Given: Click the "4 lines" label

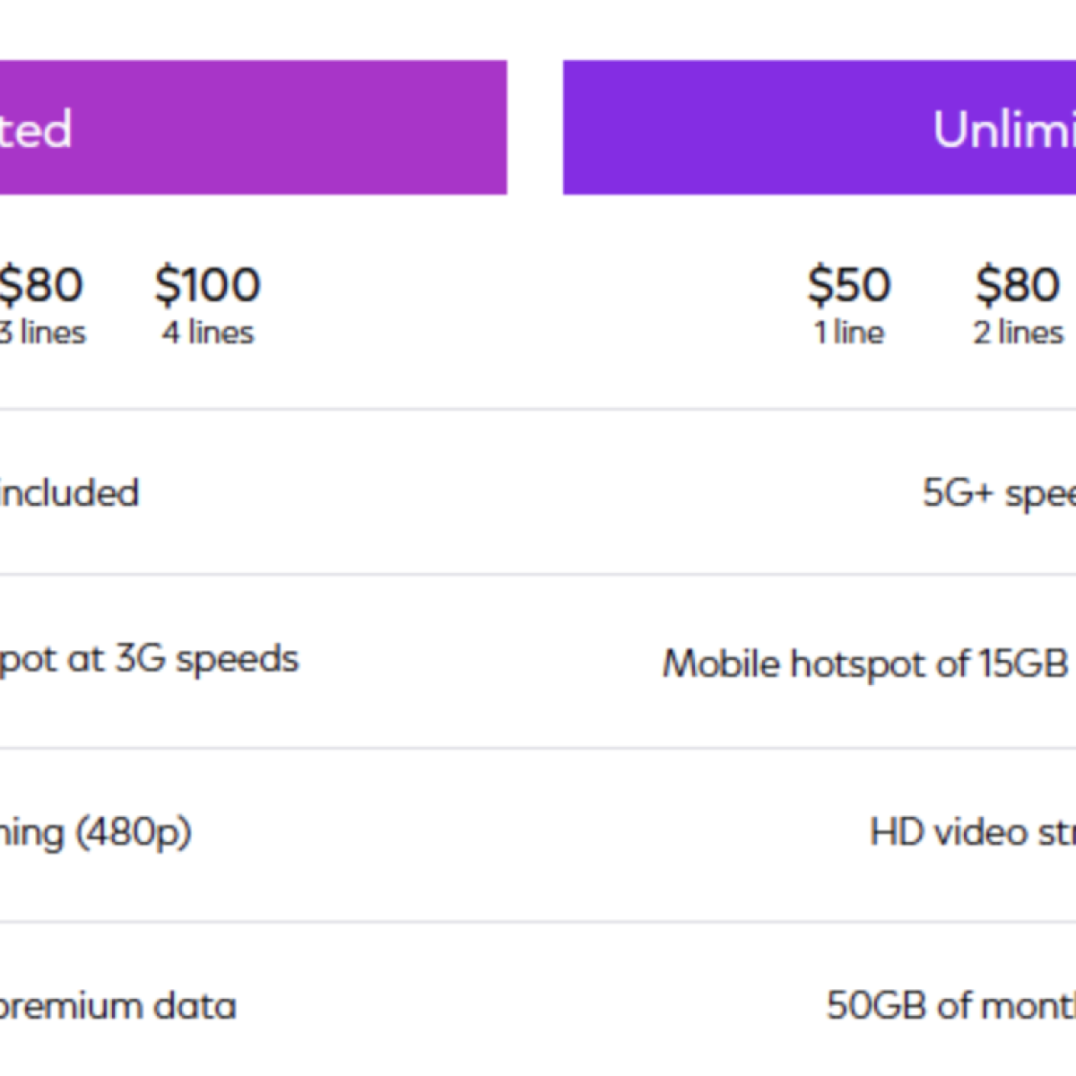Looking at the screenshot, I should (208, 333).
